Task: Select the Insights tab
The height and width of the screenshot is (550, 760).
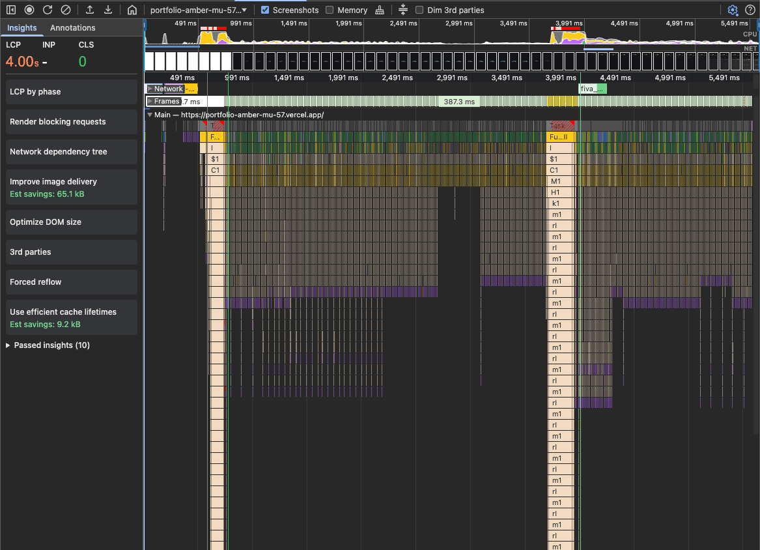Action: [21, 27]
